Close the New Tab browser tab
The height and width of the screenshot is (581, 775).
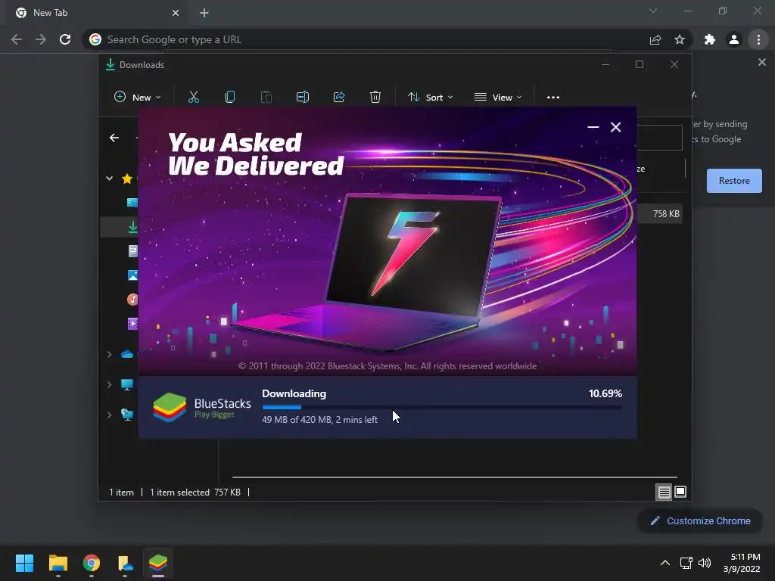pos(176,13)
